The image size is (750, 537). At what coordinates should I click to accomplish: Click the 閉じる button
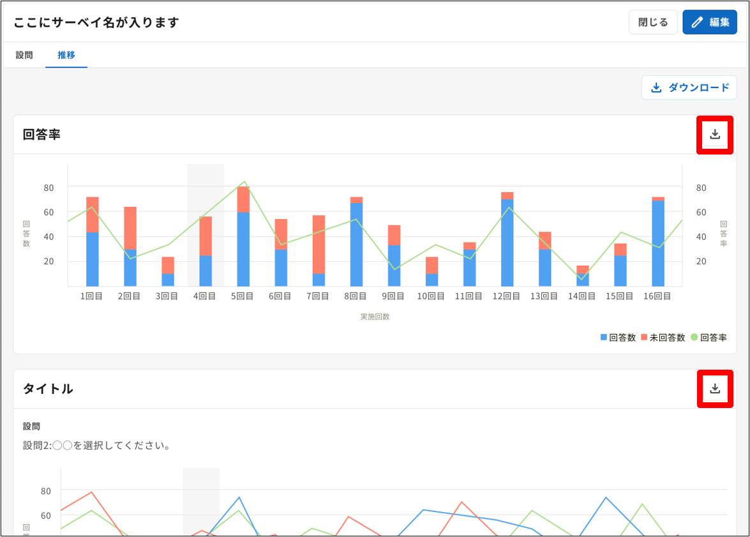tap(653, 22)
